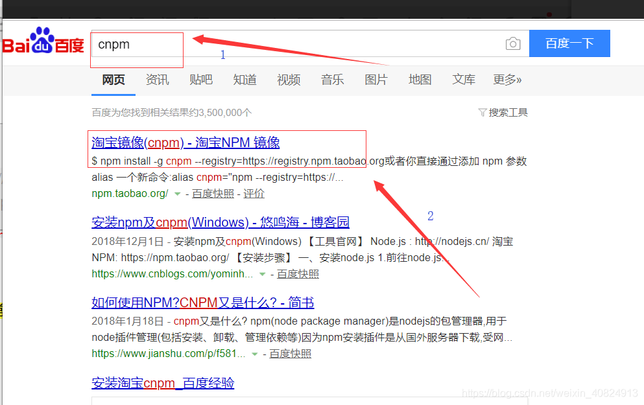Open 淘宝镜像(cnpm) - 淘宝NPM 镜像 result

(185, 143)
